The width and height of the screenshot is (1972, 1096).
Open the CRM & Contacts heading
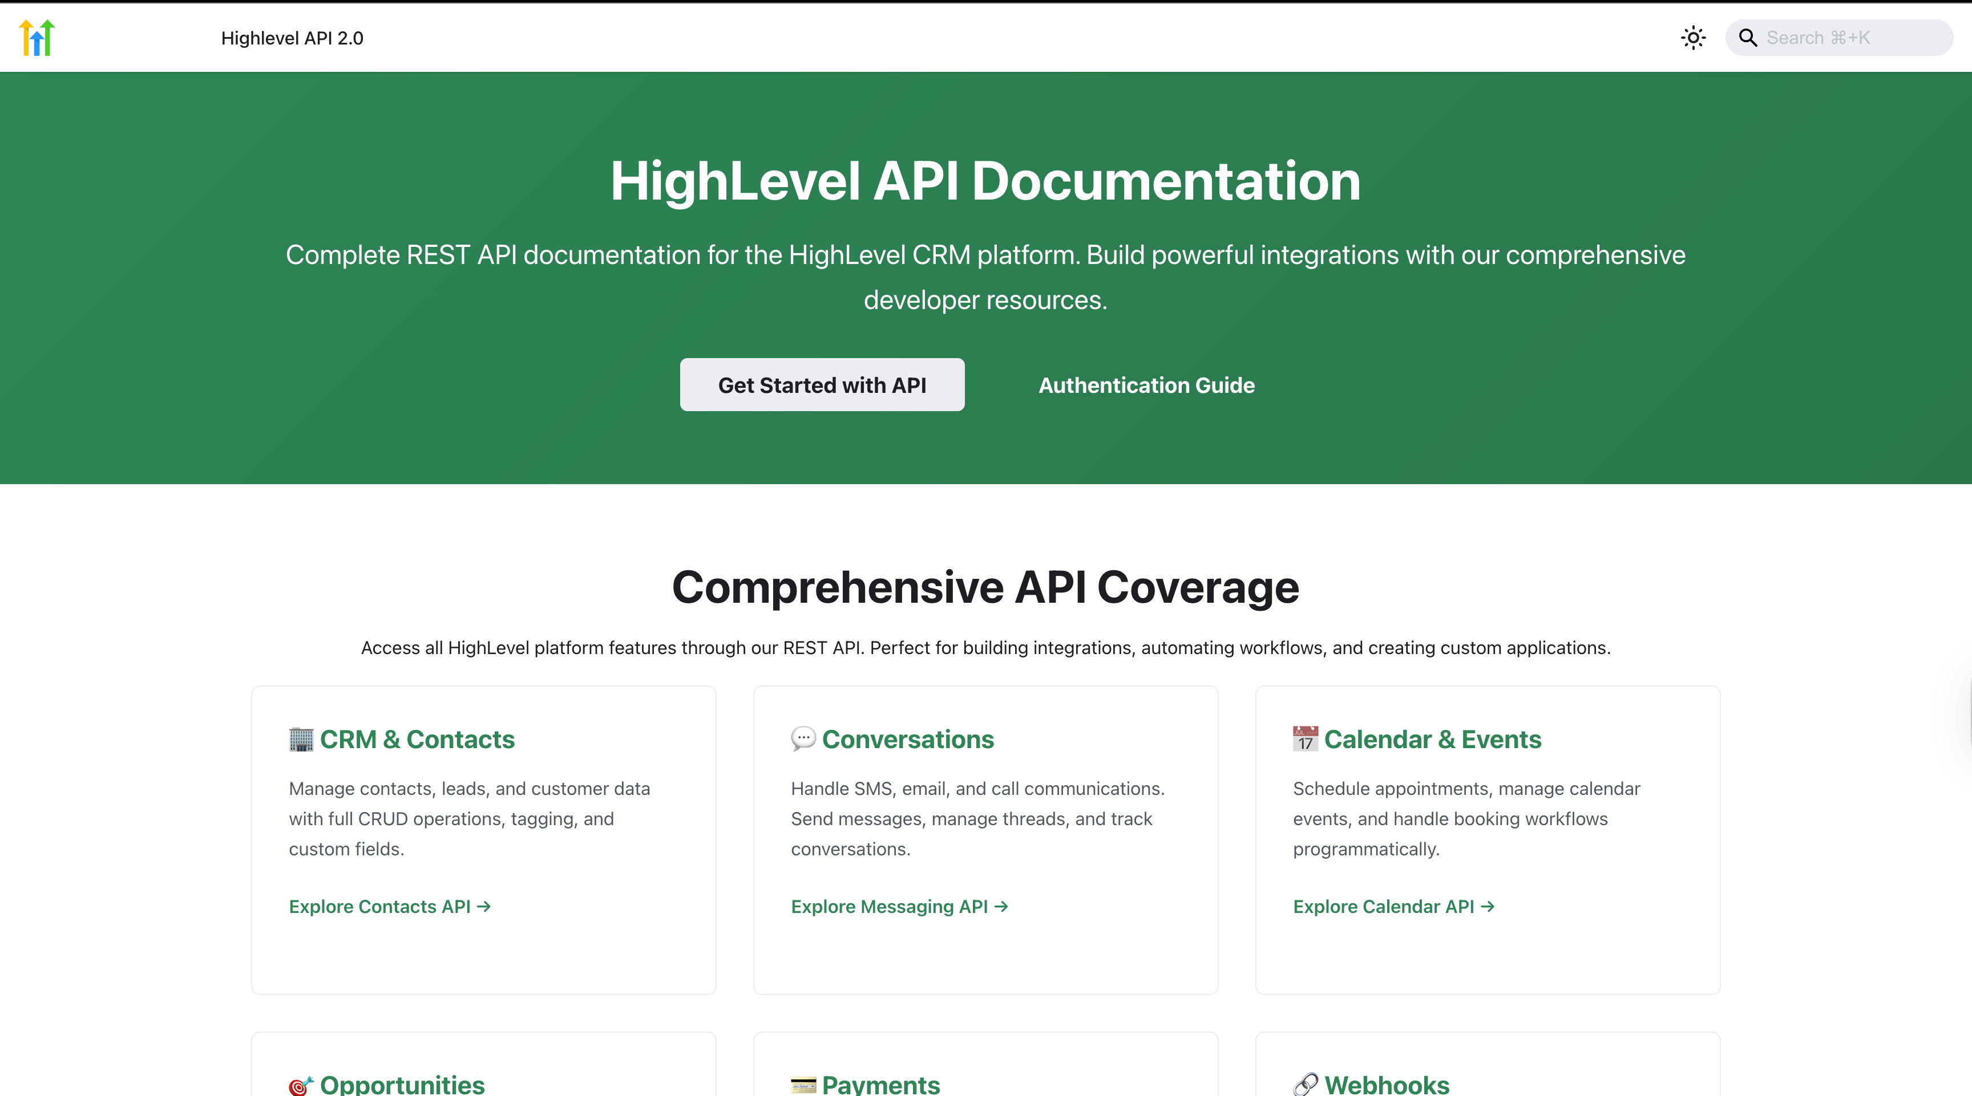point(417,740)
